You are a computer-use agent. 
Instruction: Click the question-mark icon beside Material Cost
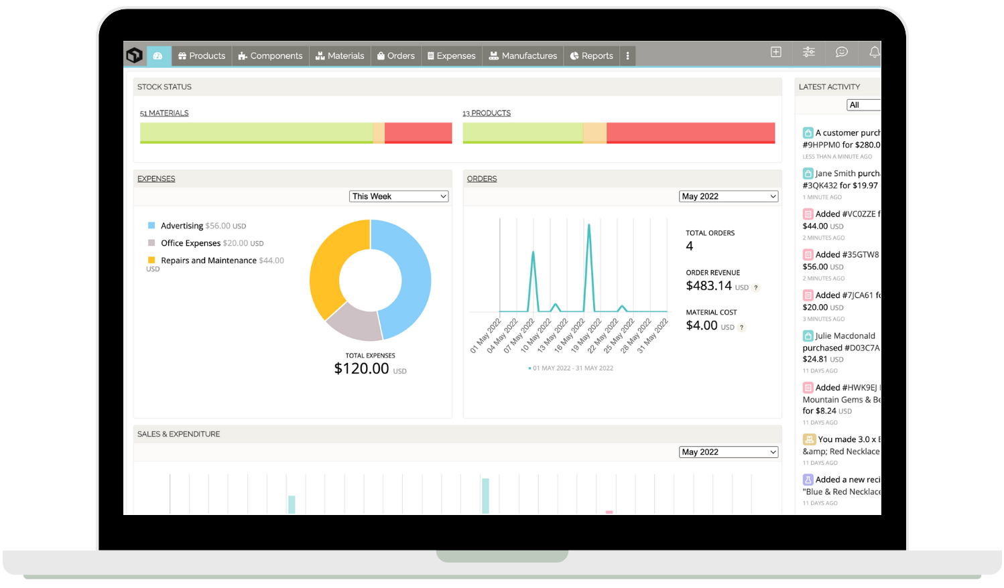tap(741, 327)
